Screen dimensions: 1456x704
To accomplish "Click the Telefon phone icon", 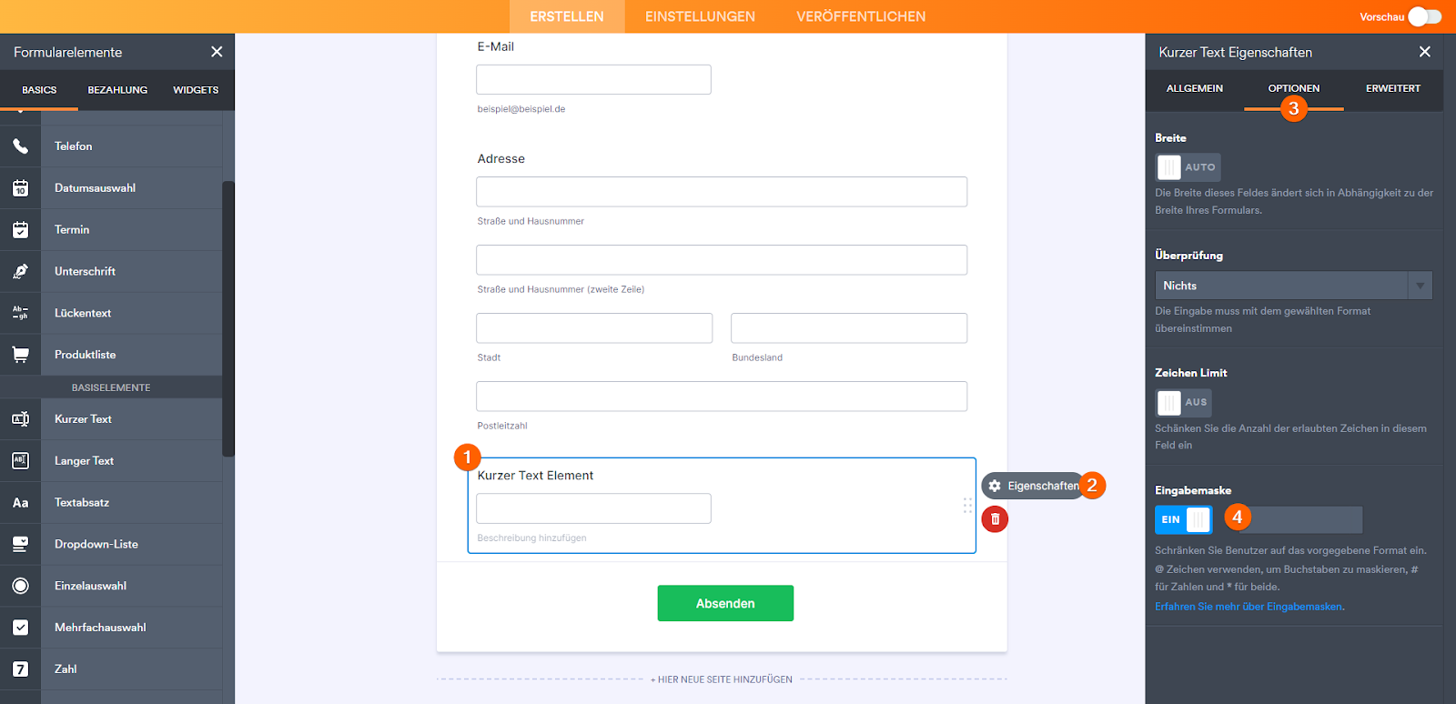I will tap(20, 146).
